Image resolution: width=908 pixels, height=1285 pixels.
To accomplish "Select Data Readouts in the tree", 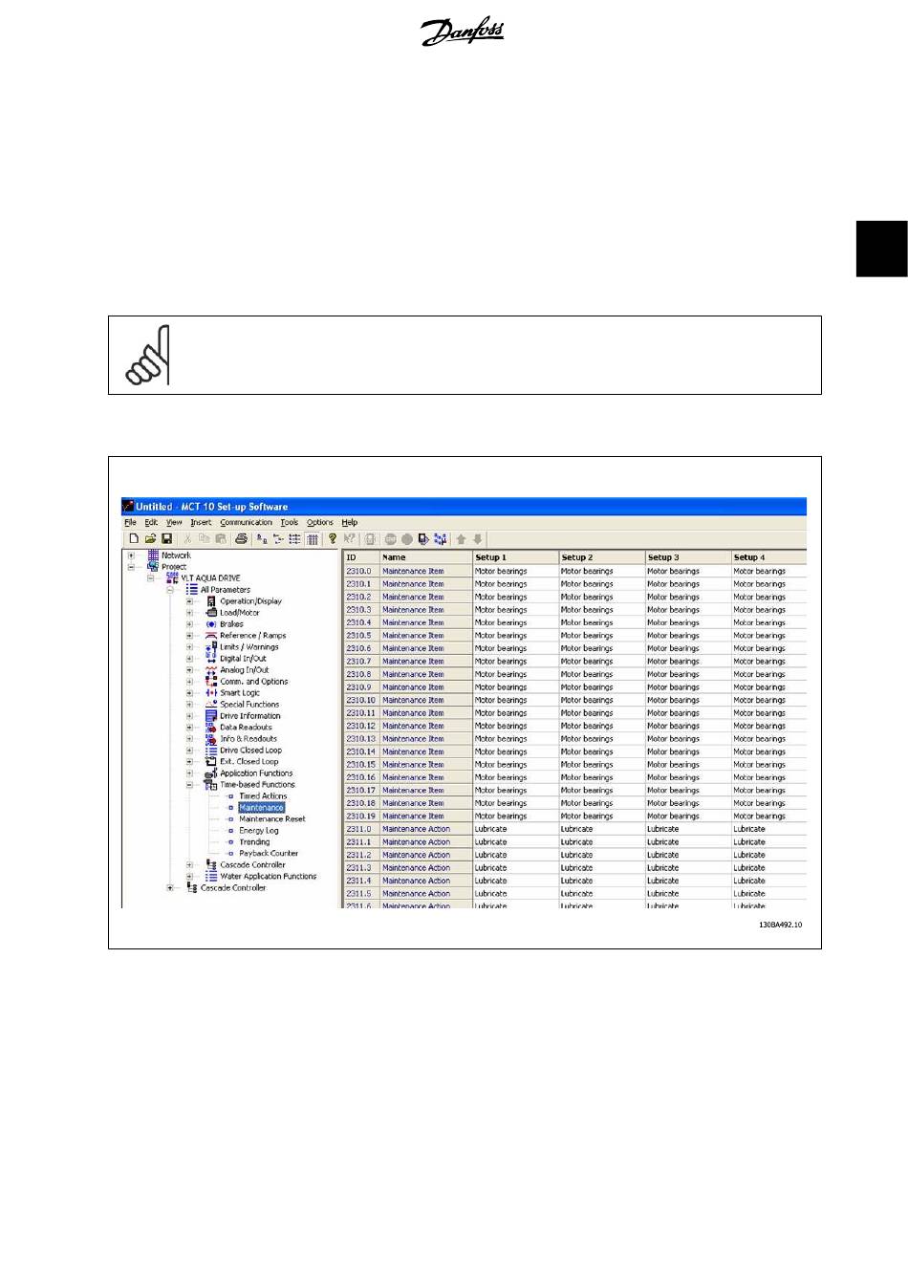I will pyautogui.click(x=246, y=728).
